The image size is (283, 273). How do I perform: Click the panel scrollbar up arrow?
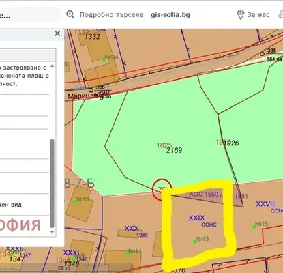(52, 66)
